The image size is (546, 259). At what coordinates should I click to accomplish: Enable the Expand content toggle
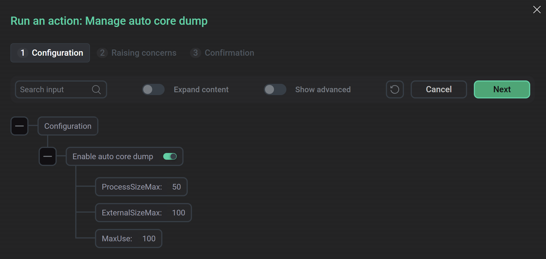tap(153, 89)
